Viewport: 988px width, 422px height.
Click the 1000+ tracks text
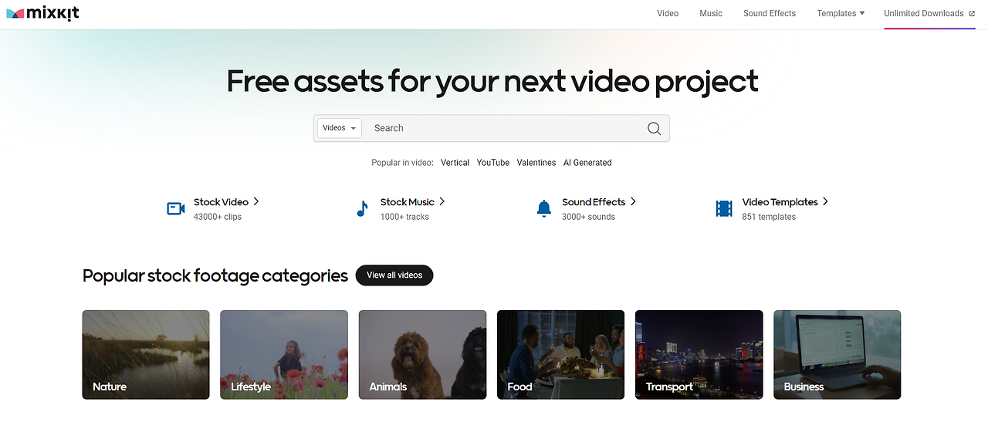pyautogui.click(x=404, y=217)
